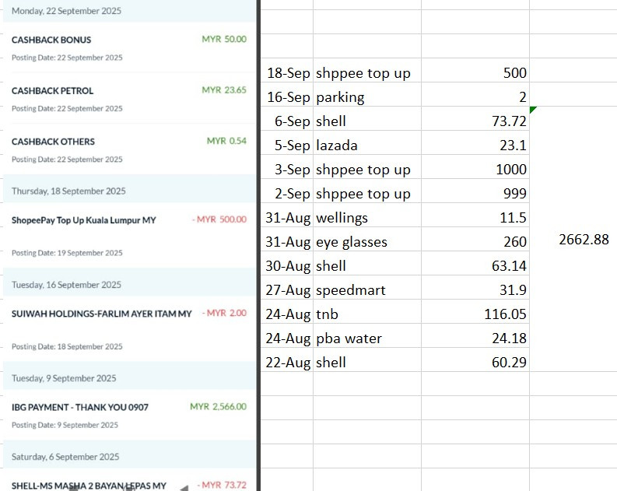The width and height of the screenshot is (617, 491).
Task: Select the cell containing 24.18
Action: [x=475, y=335]
